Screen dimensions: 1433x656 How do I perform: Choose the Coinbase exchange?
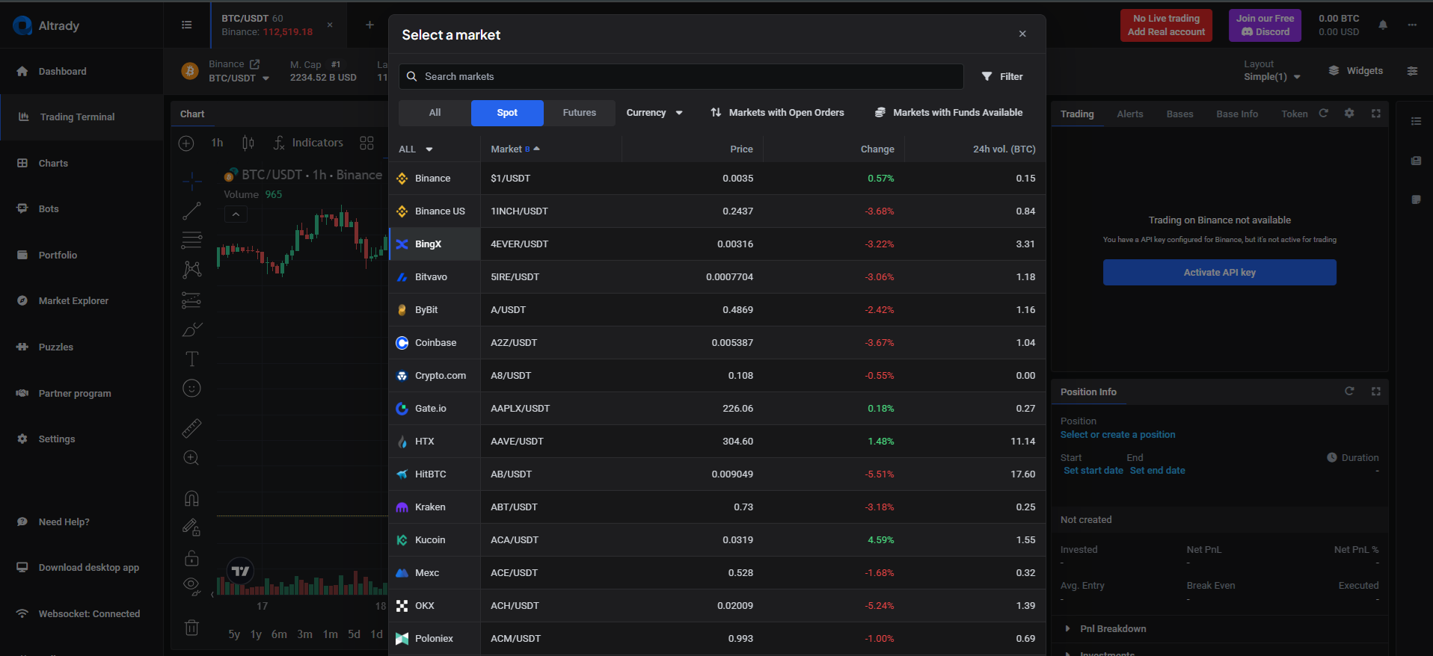[435, 343]
